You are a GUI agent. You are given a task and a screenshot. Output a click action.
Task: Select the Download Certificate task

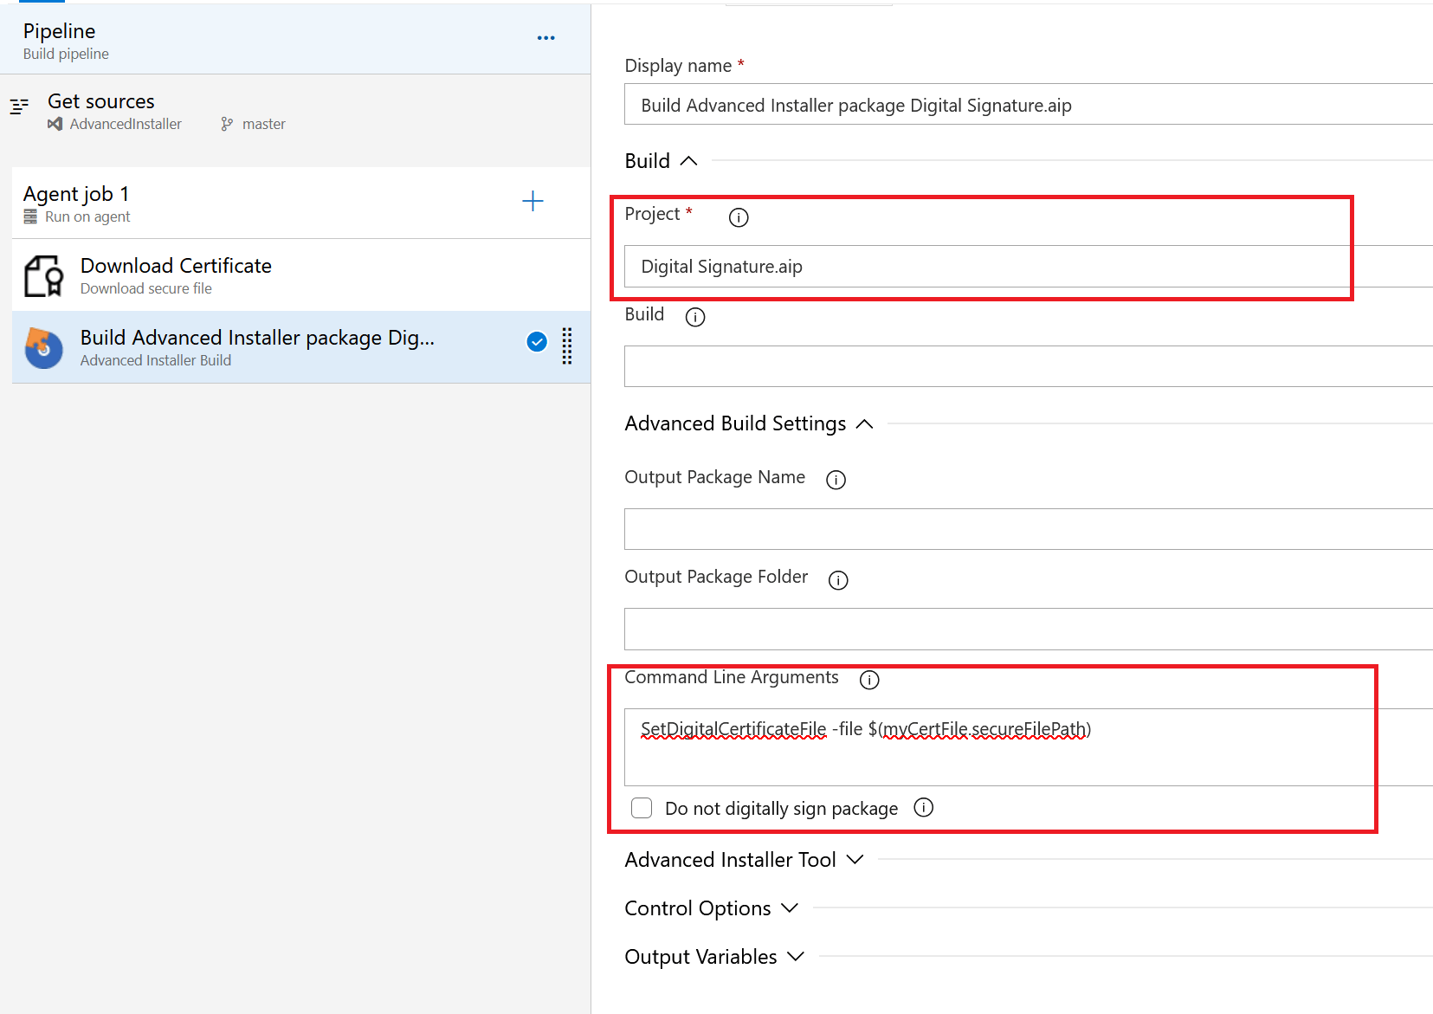point(301,275)
